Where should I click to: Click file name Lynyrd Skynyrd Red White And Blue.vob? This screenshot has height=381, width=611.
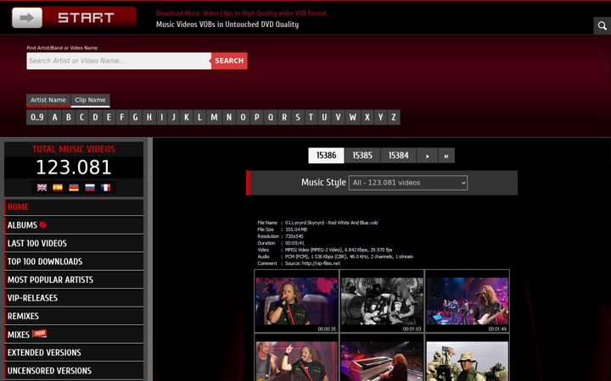click(331, 223)
